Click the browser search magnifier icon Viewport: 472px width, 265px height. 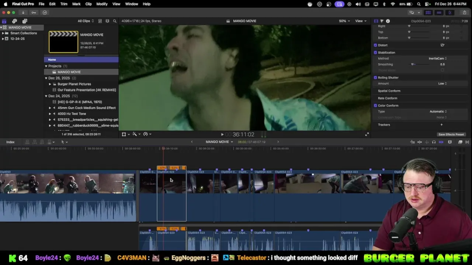pos(115,21)
